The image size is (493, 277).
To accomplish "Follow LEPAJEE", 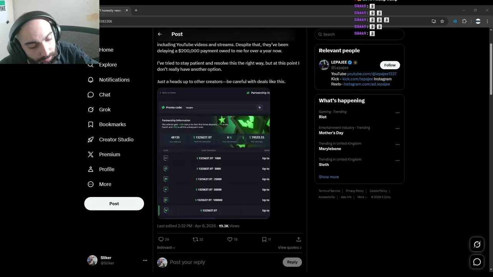I will [390, 65].
